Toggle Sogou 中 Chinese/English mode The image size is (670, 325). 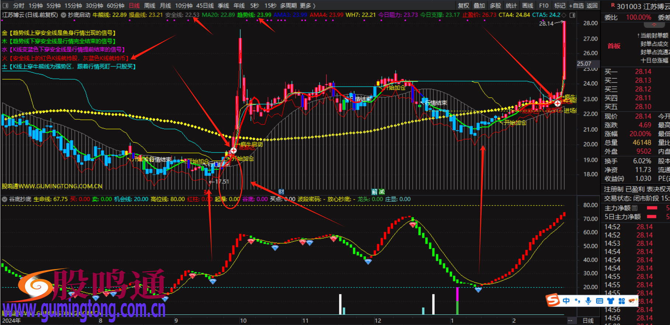pyautogui.click(x=566, y=301)
